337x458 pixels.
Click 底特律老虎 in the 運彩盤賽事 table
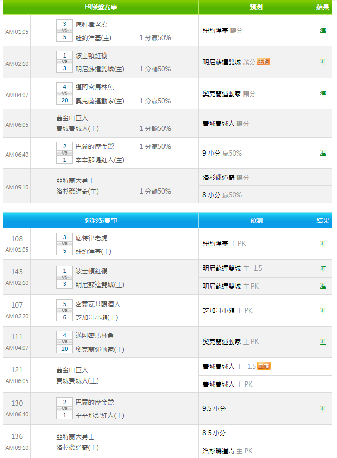[91, 238]
